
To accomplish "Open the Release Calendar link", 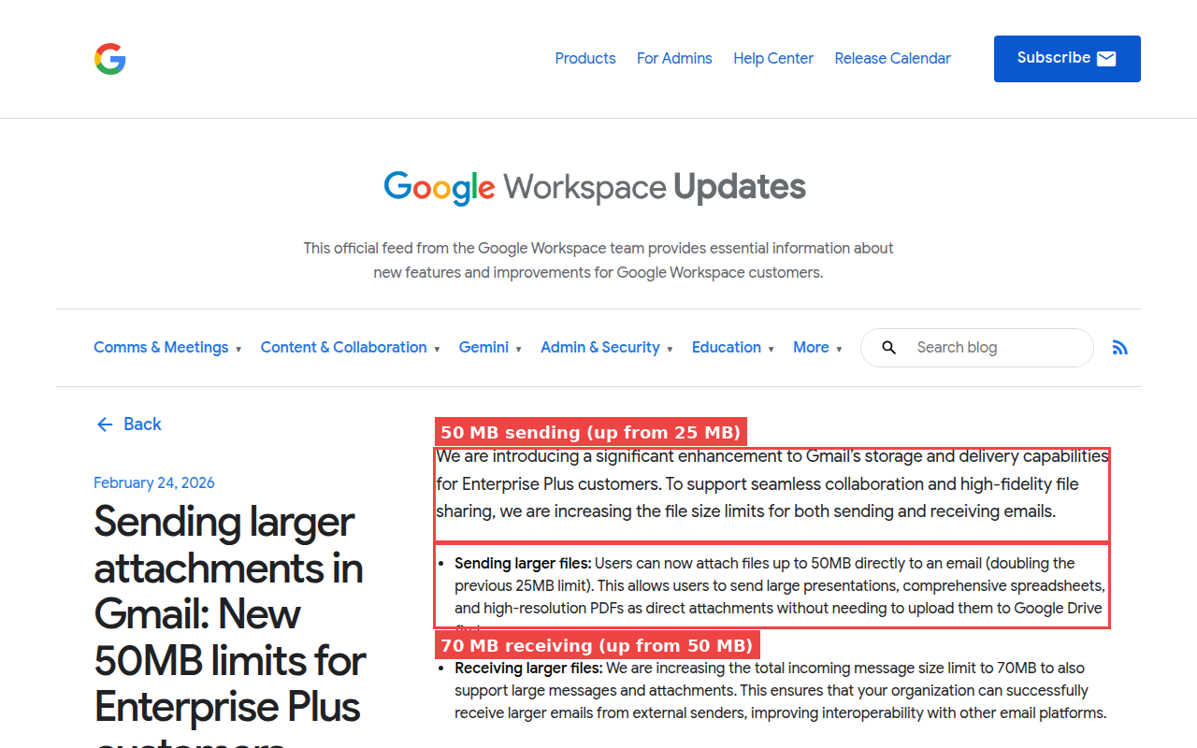I will pyautogui.click(x=892, y=58).
